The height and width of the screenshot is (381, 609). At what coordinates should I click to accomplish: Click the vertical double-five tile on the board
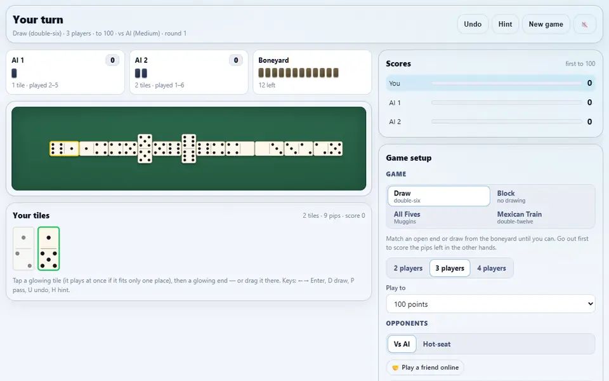[145, 149]
